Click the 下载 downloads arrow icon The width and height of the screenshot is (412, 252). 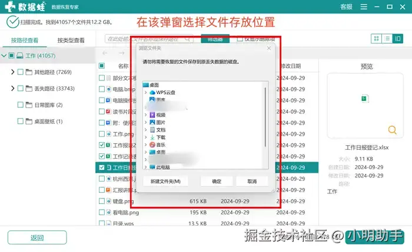(152, 137)
